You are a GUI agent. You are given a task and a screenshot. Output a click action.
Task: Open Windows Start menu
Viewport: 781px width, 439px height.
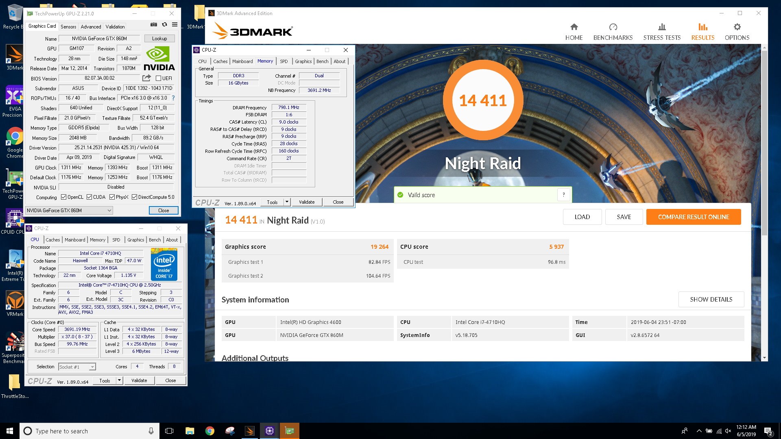click(x=10, y=431)
